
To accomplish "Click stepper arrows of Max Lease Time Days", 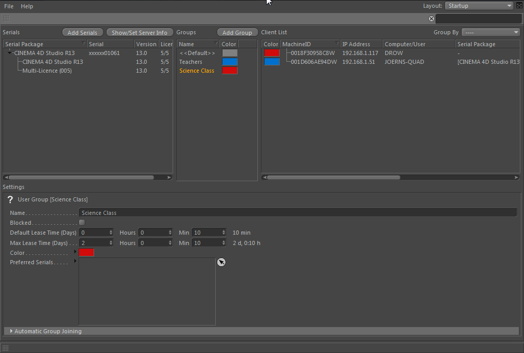I will click(x=111, y=243).
